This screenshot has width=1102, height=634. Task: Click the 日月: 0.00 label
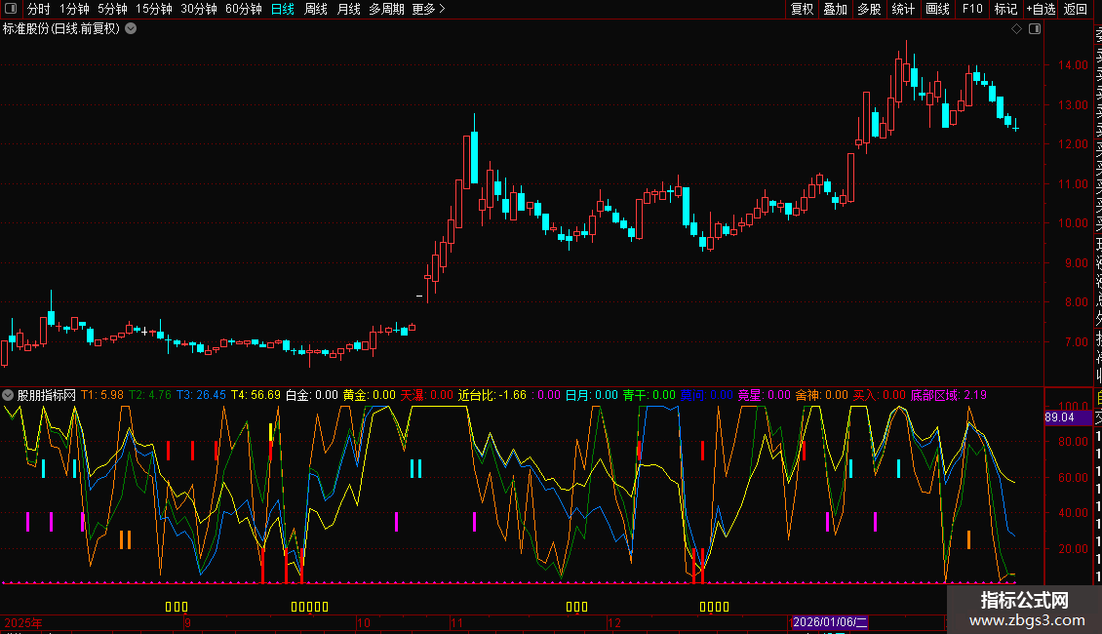[592, 396]
